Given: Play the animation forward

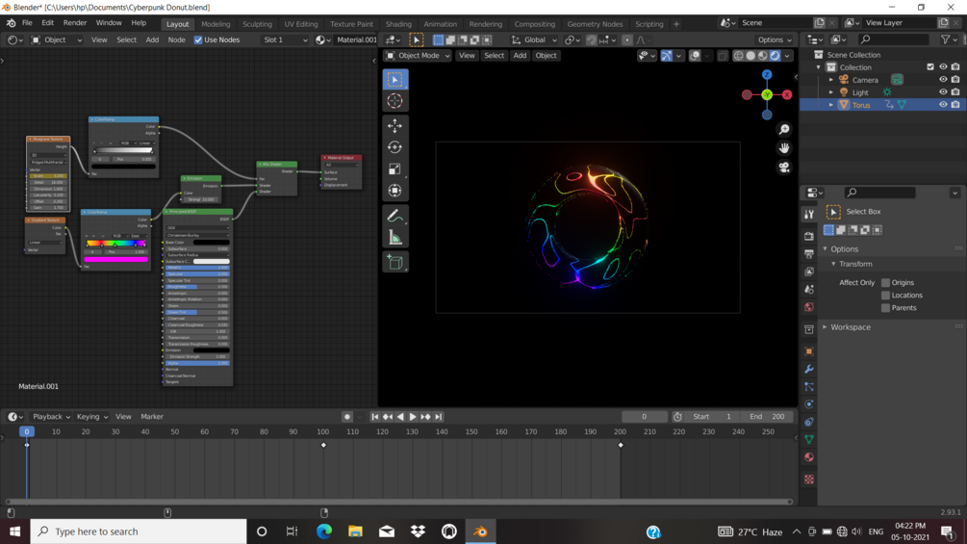Looking at the screenshot, I should 413,416.
